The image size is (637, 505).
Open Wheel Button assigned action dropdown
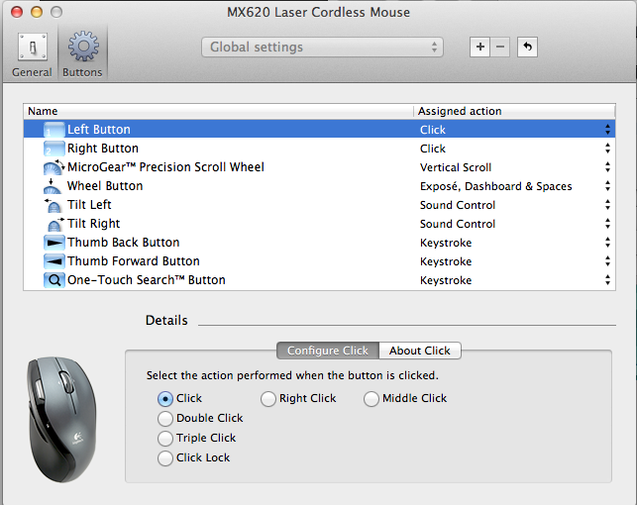(x=607, y=186)
